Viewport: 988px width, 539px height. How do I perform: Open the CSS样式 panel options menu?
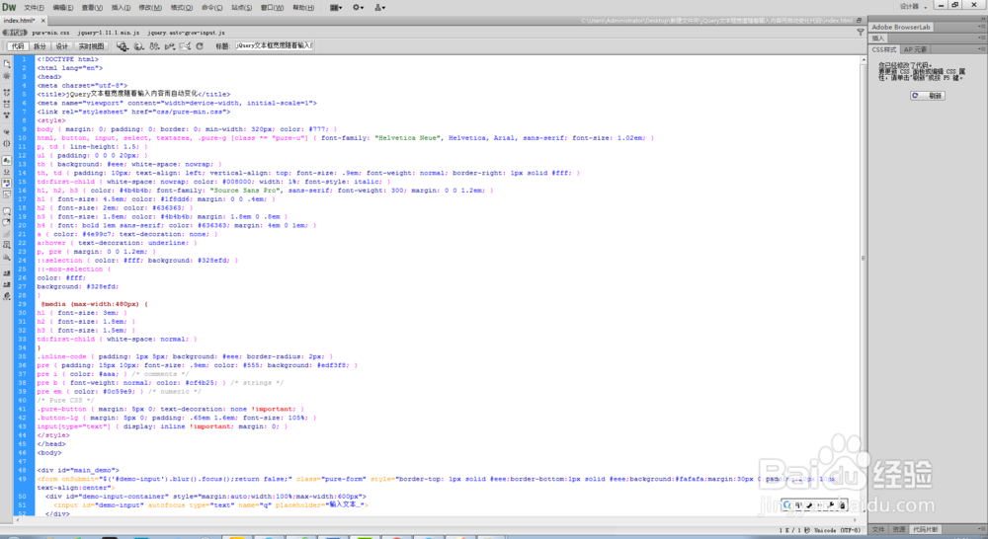pyautogui.click(x=981, y=49)
